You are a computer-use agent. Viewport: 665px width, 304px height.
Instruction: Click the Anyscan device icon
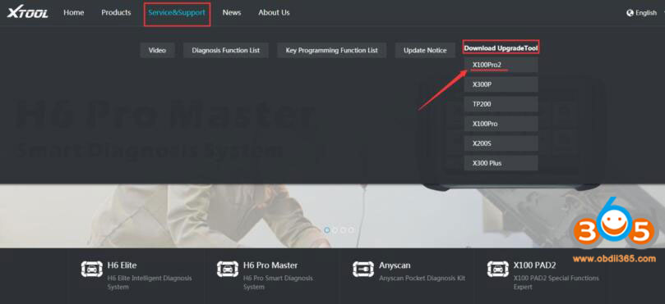pyautogui.click(x=363, y=269)
